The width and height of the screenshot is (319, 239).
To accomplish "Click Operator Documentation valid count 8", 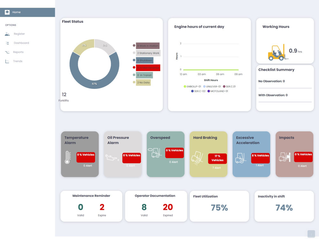I will tap(144, 207).
